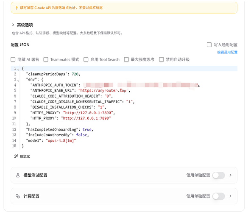
Task: Click the HTTPS_PROXY value http://127.0.0.1:7890
Action: point(88,113)
